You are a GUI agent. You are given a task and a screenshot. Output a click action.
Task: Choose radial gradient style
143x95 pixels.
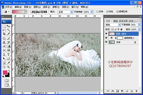[35, 12]
